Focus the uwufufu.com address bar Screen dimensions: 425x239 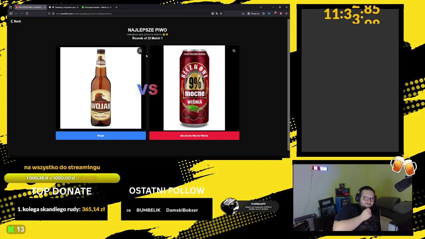tap(133, 14)
